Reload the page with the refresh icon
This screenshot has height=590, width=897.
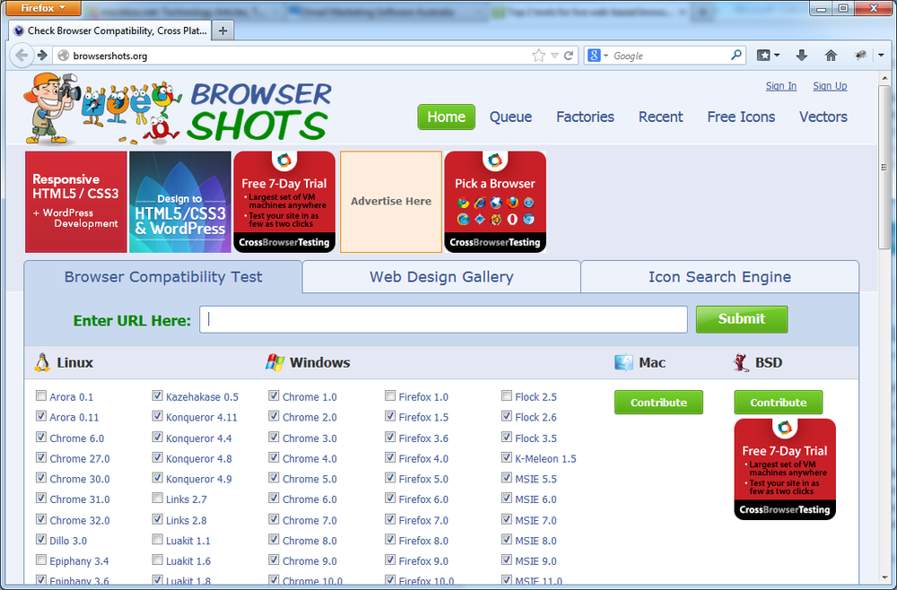[569, 56]
